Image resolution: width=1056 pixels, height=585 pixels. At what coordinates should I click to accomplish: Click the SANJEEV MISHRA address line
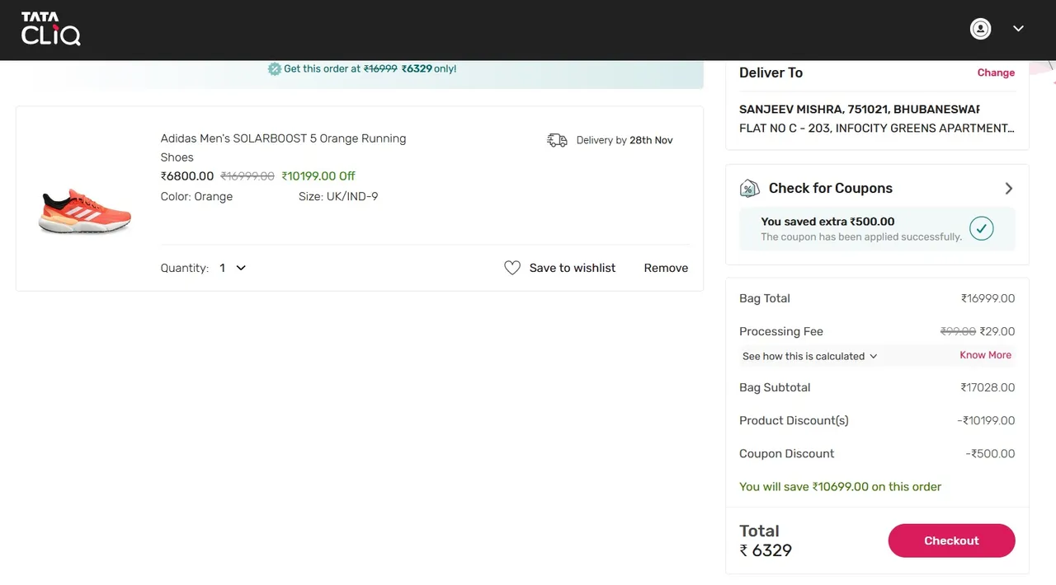click(x=859, y=110)
